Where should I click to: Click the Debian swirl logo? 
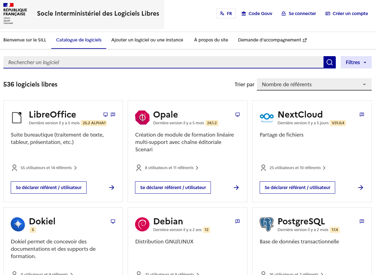click(x=142, y=224)
